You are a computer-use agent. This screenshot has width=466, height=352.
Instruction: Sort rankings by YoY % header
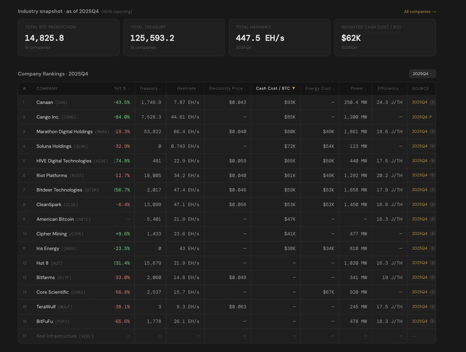tap(122, 88)
